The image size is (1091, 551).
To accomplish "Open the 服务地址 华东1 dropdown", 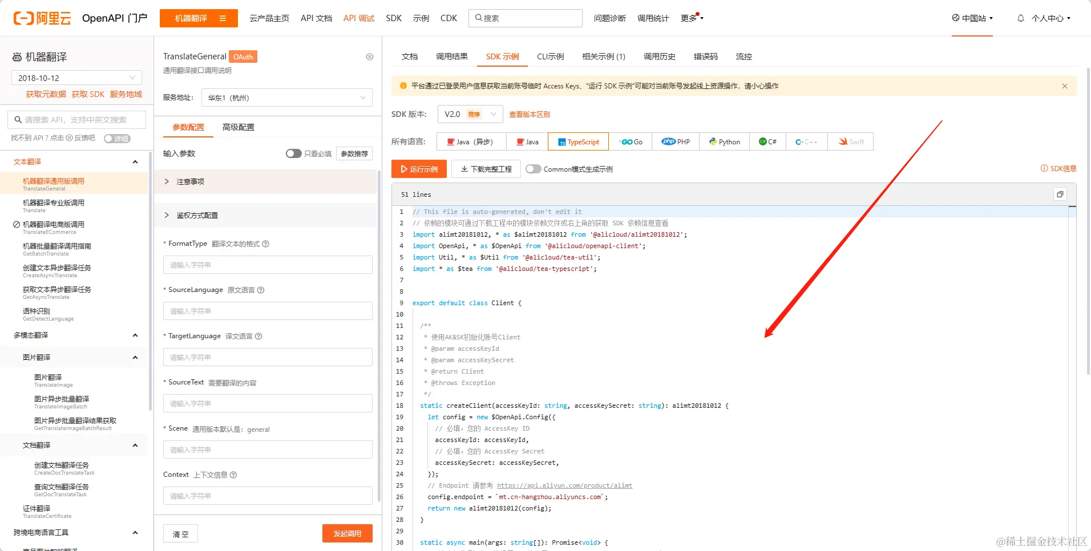I will [x=287, y=98].
